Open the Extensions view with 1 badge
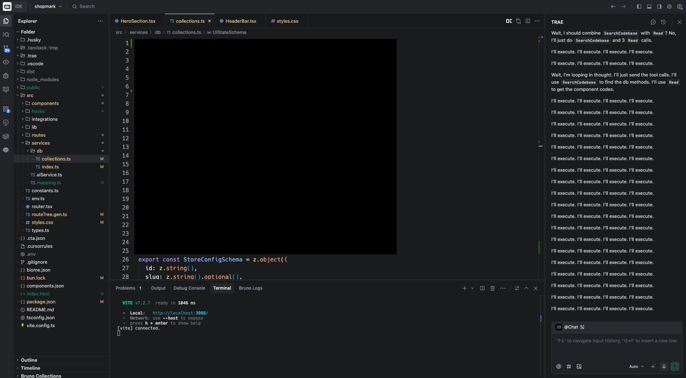 6,109
